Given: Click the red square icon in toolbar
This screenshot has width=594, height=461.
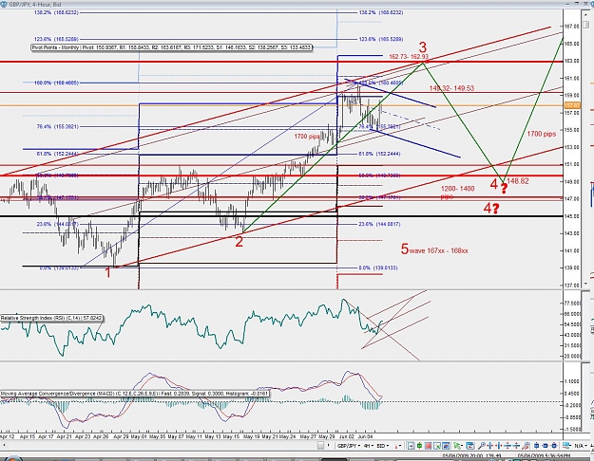Looking at the screenshot, I should tap(428, 446).
